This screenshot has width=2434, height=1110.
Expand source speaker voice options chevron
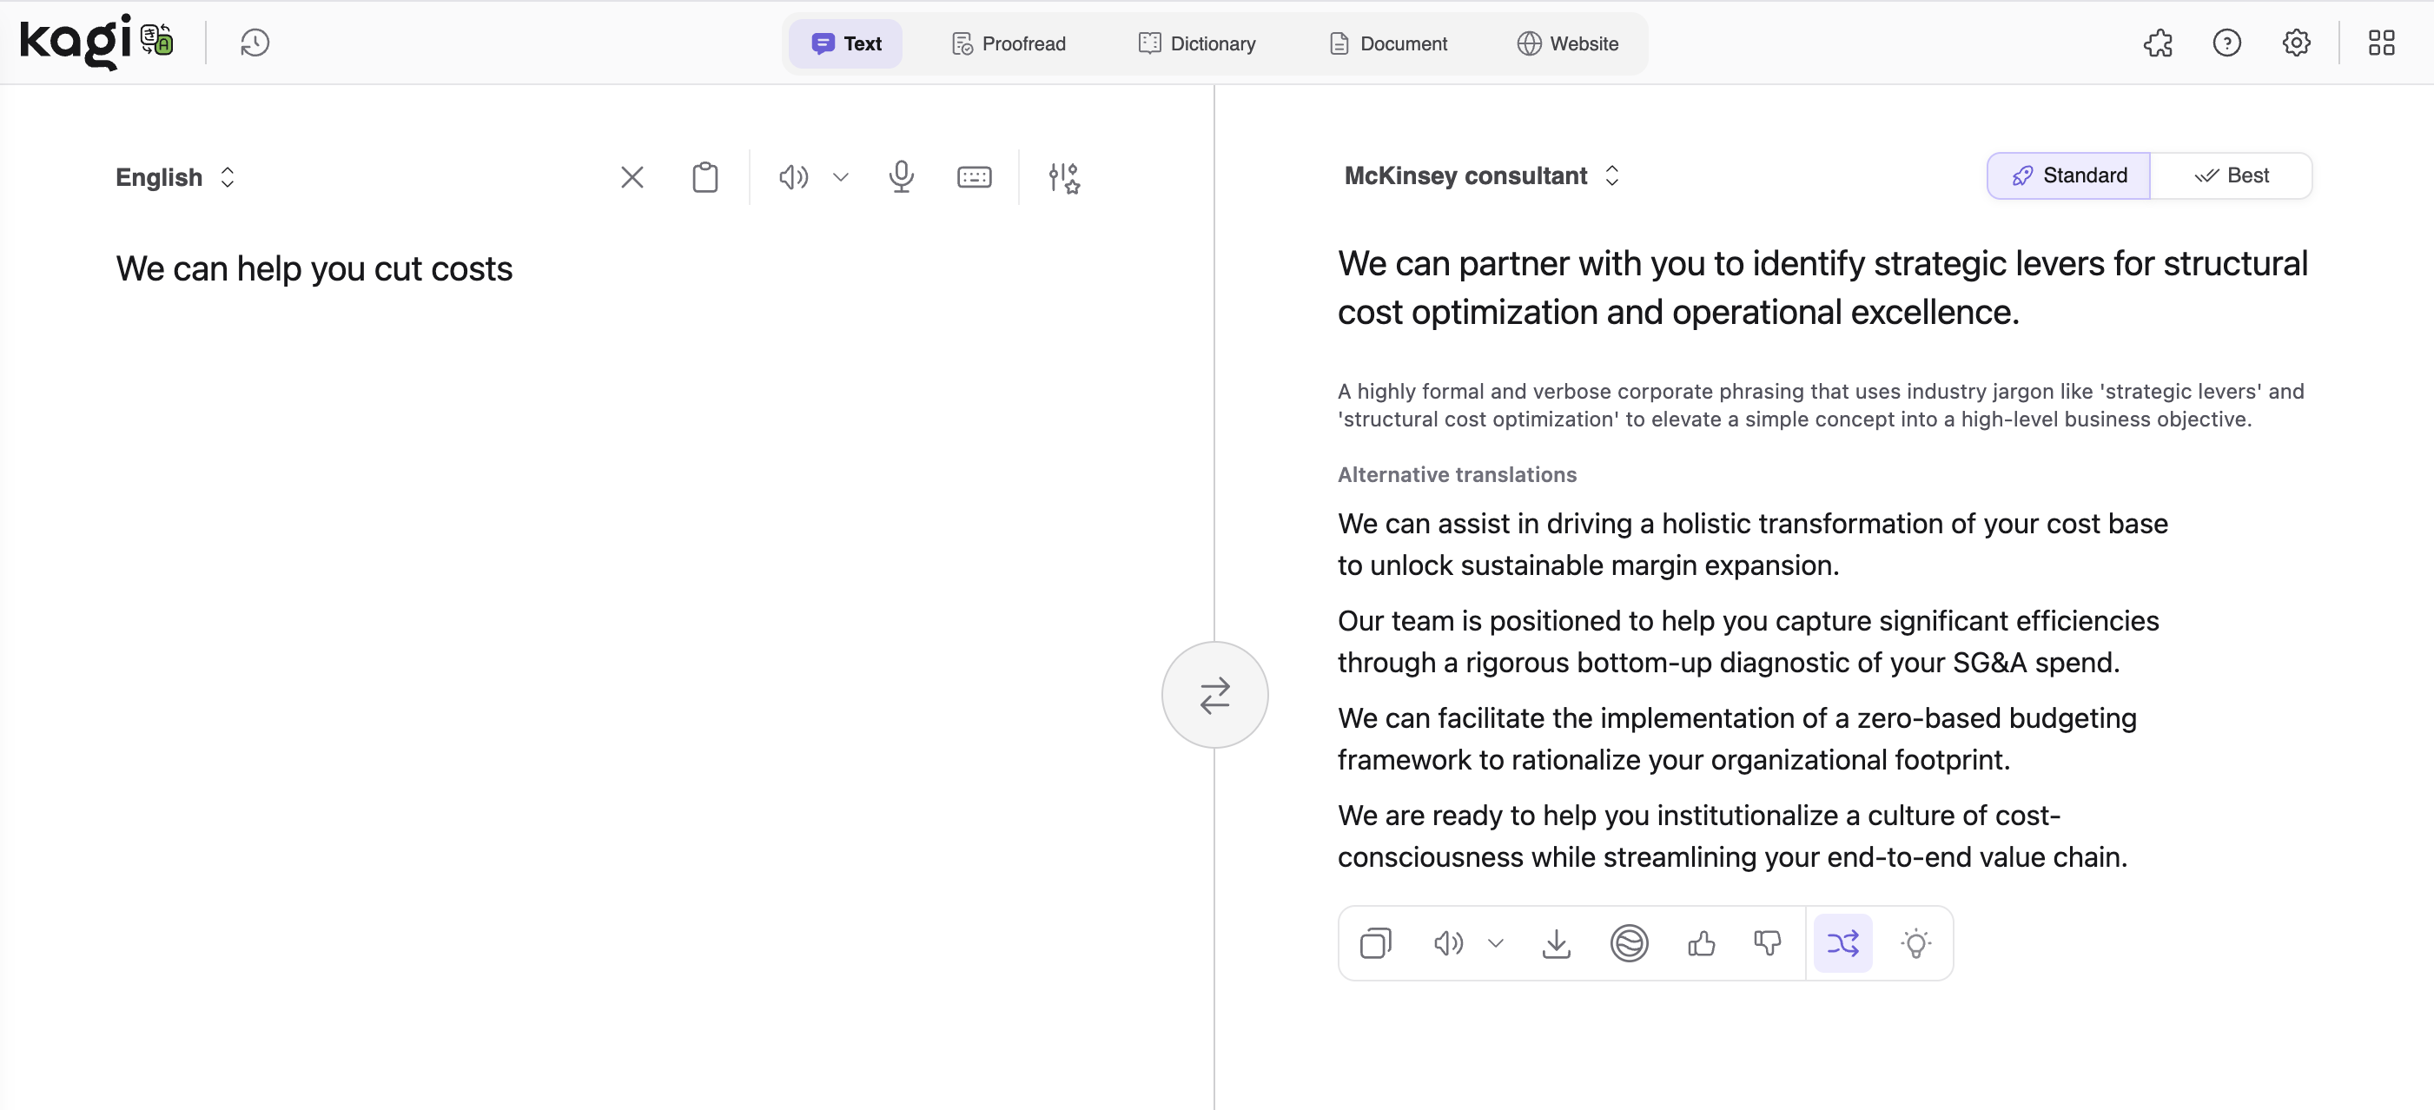tap(840, 176)
